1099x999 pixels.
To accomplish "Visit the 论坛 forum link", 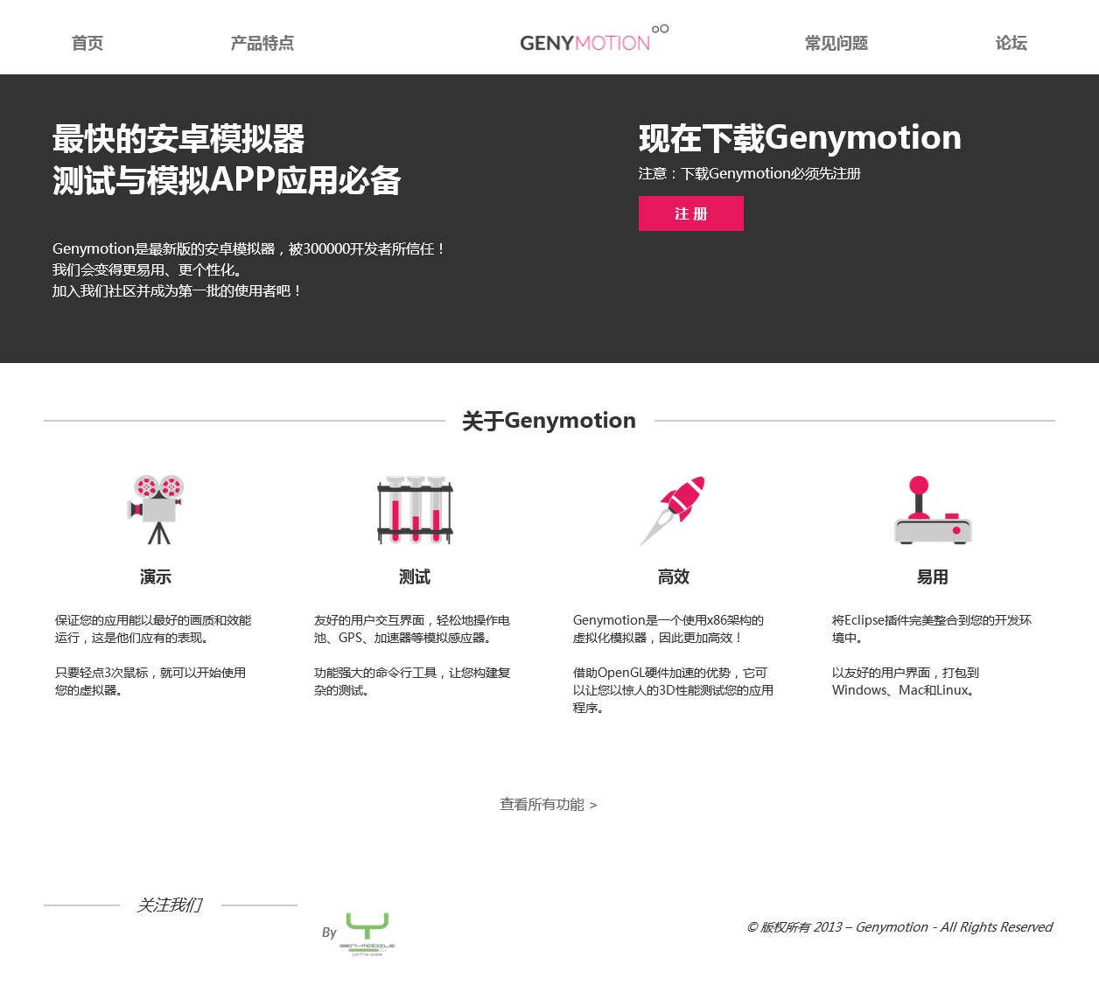I will coord(1011,43).
